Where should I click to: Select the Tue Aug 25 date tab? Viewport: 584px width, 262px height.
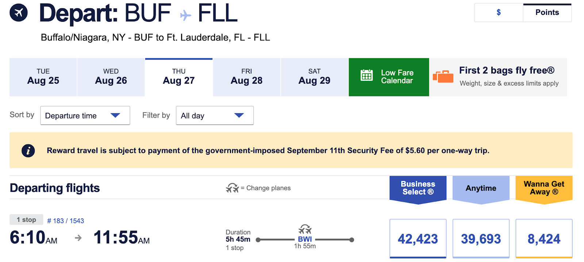click(x=43, y=77)
